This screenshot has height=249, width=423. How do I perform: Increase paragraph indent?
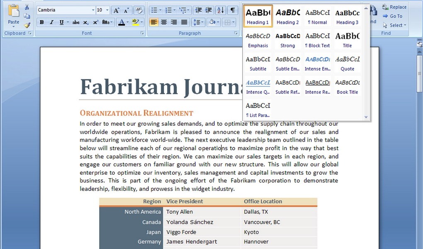coord(209,10)
